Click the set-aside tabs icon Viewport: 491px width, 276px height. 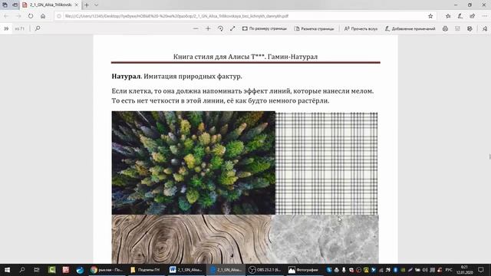(x=15, y=5)
